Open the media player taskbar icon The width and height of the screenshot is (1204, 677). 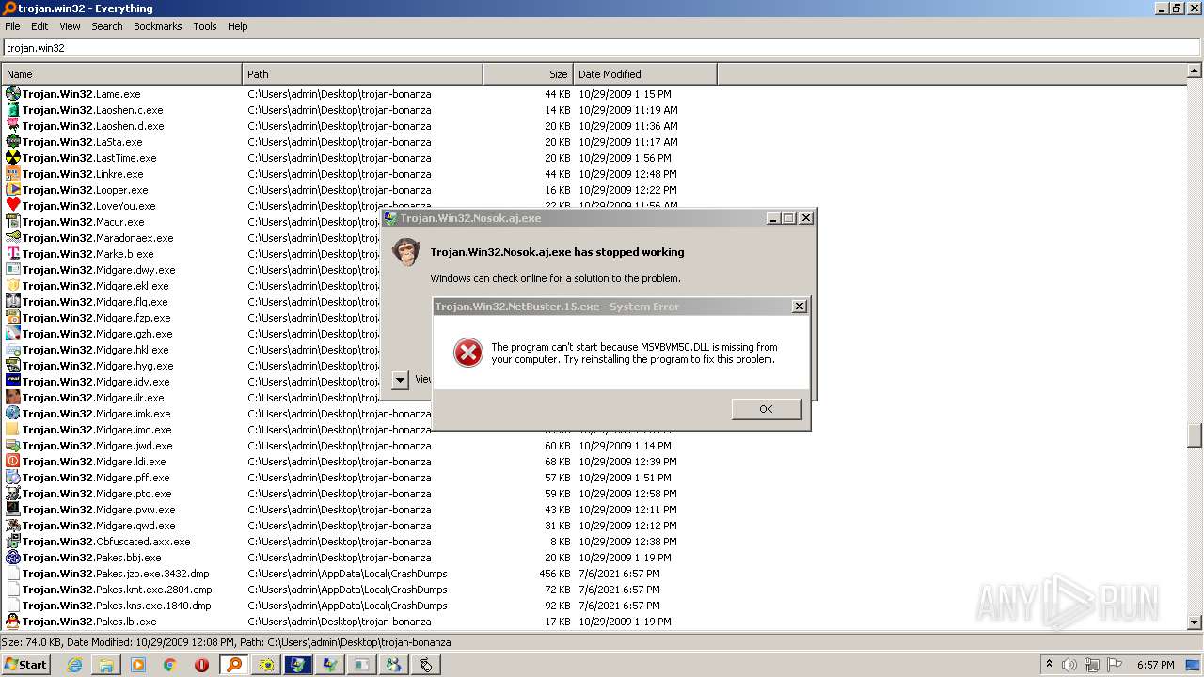click(138, 665)
